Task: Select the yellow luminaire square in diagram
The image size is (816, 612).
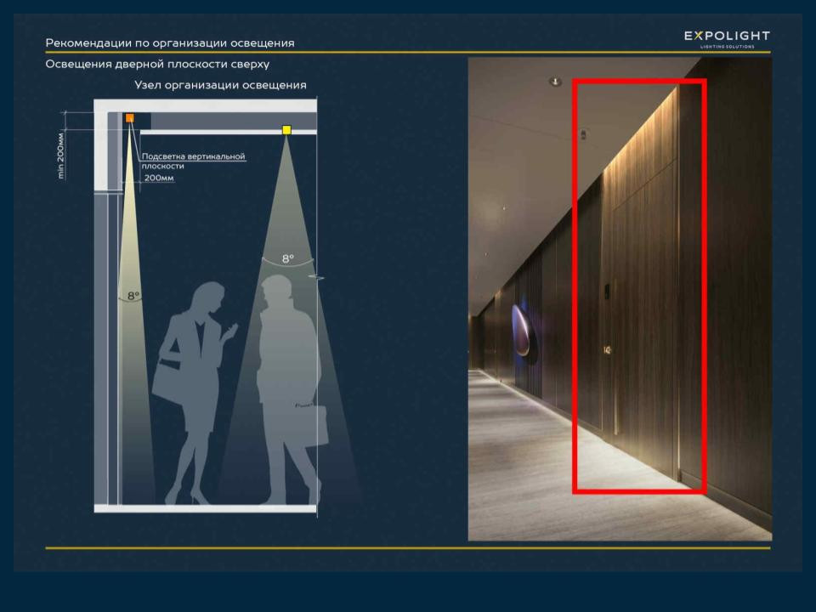Action: point(286,130)
